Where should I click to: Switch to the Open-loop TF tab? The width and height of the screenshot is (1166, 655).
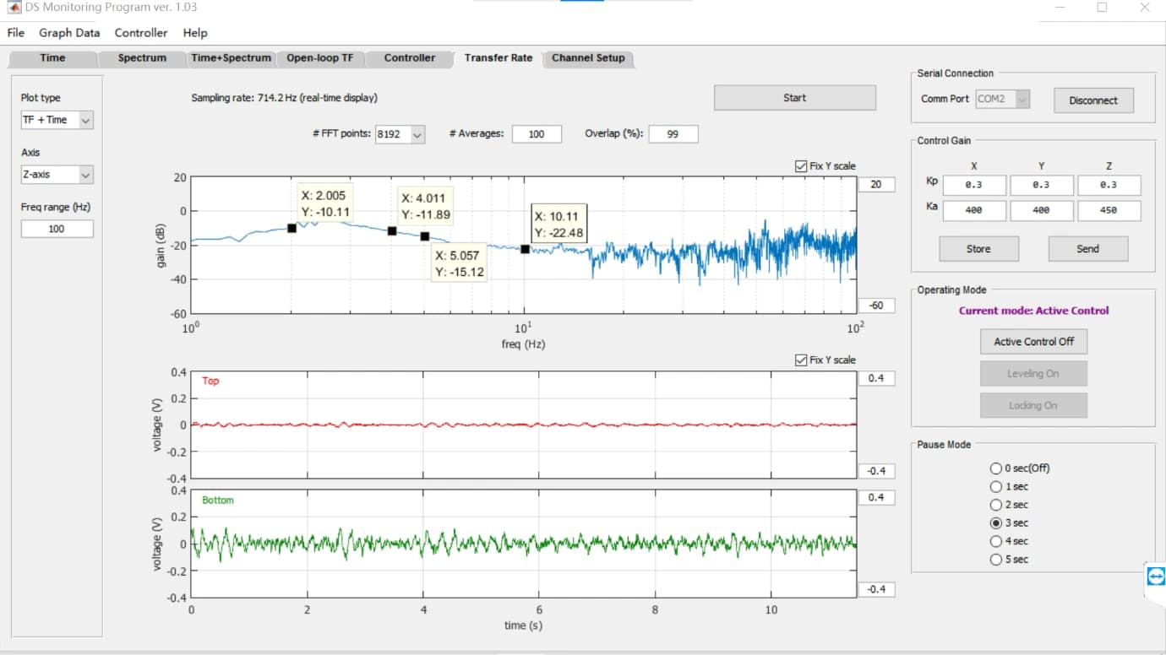click(319, 58)
